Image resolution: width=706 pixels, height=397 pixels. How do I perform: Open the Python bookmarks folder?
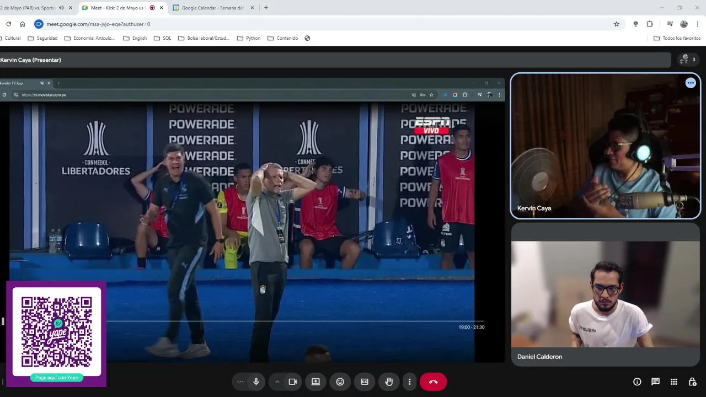tap(249, 38)
